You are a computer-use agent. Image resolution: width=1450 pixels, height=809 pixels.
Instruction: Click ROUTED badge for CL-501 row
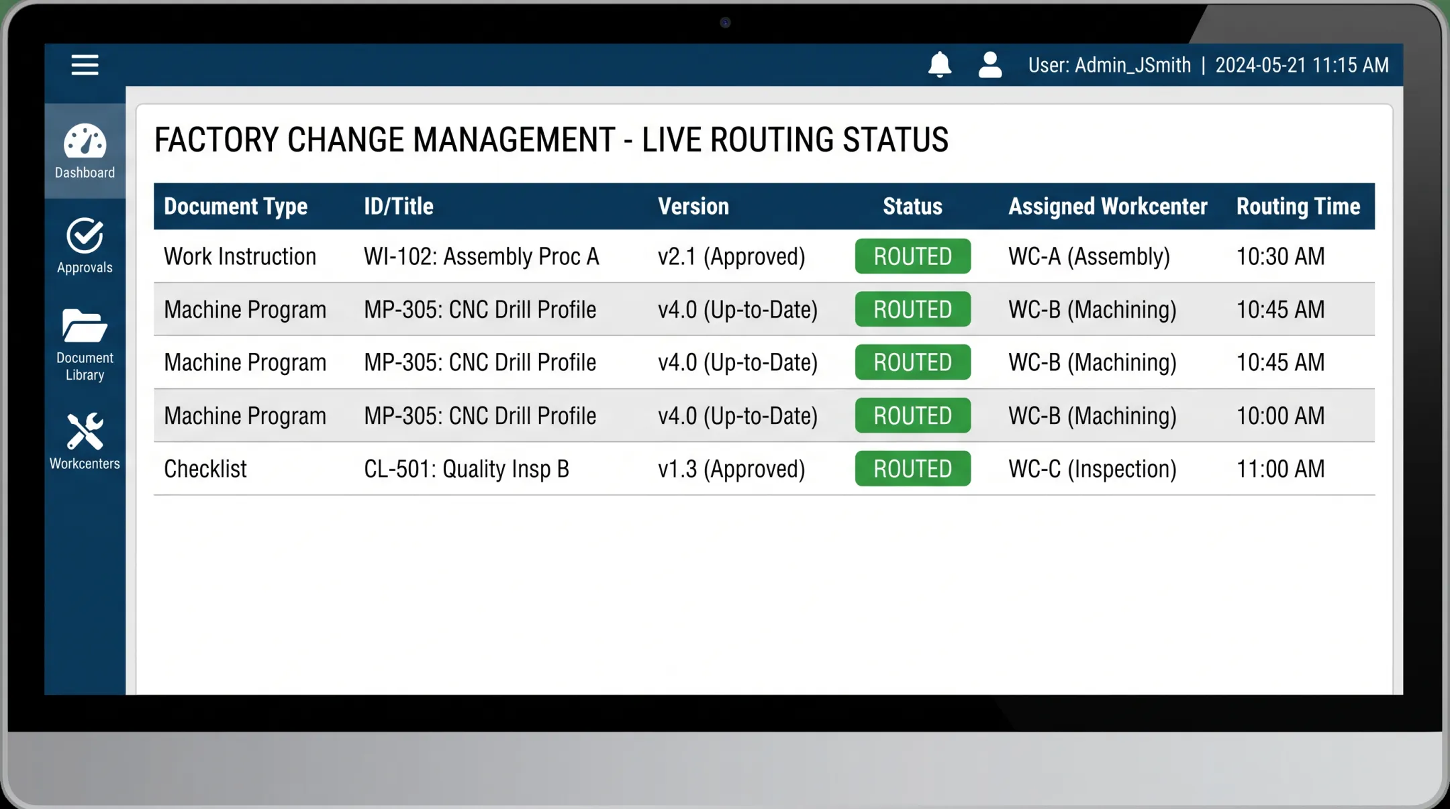912,468
